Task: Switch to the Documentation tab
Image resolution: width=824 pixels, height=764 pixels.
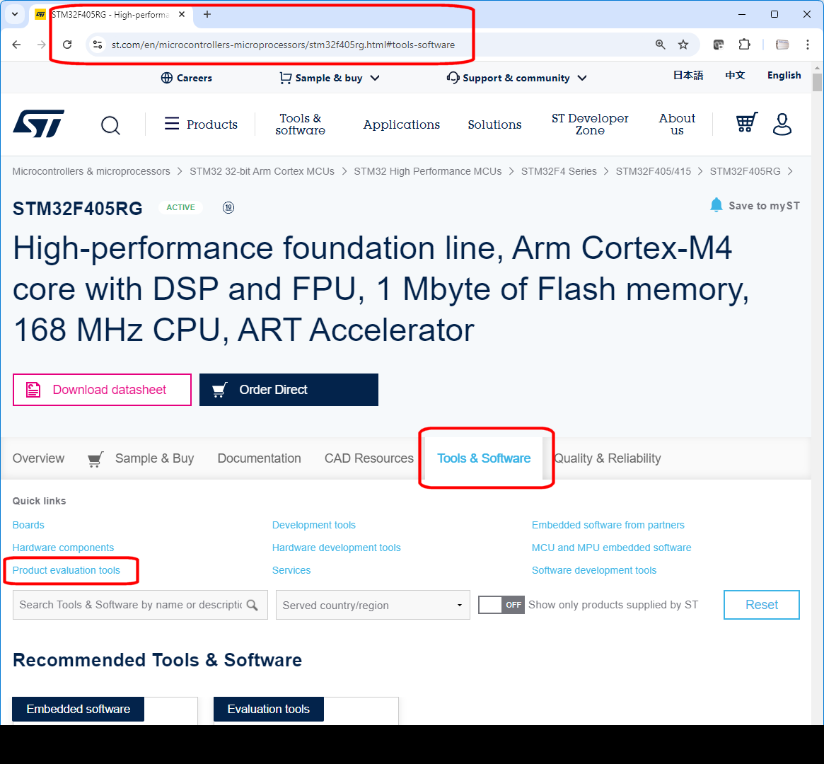Action: coord(259,458)
